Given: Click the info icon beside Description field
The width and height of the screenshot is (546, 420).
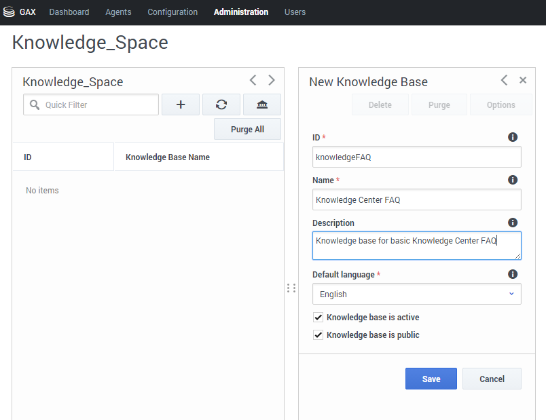Looking at the screenshot, I should point(513,223).
